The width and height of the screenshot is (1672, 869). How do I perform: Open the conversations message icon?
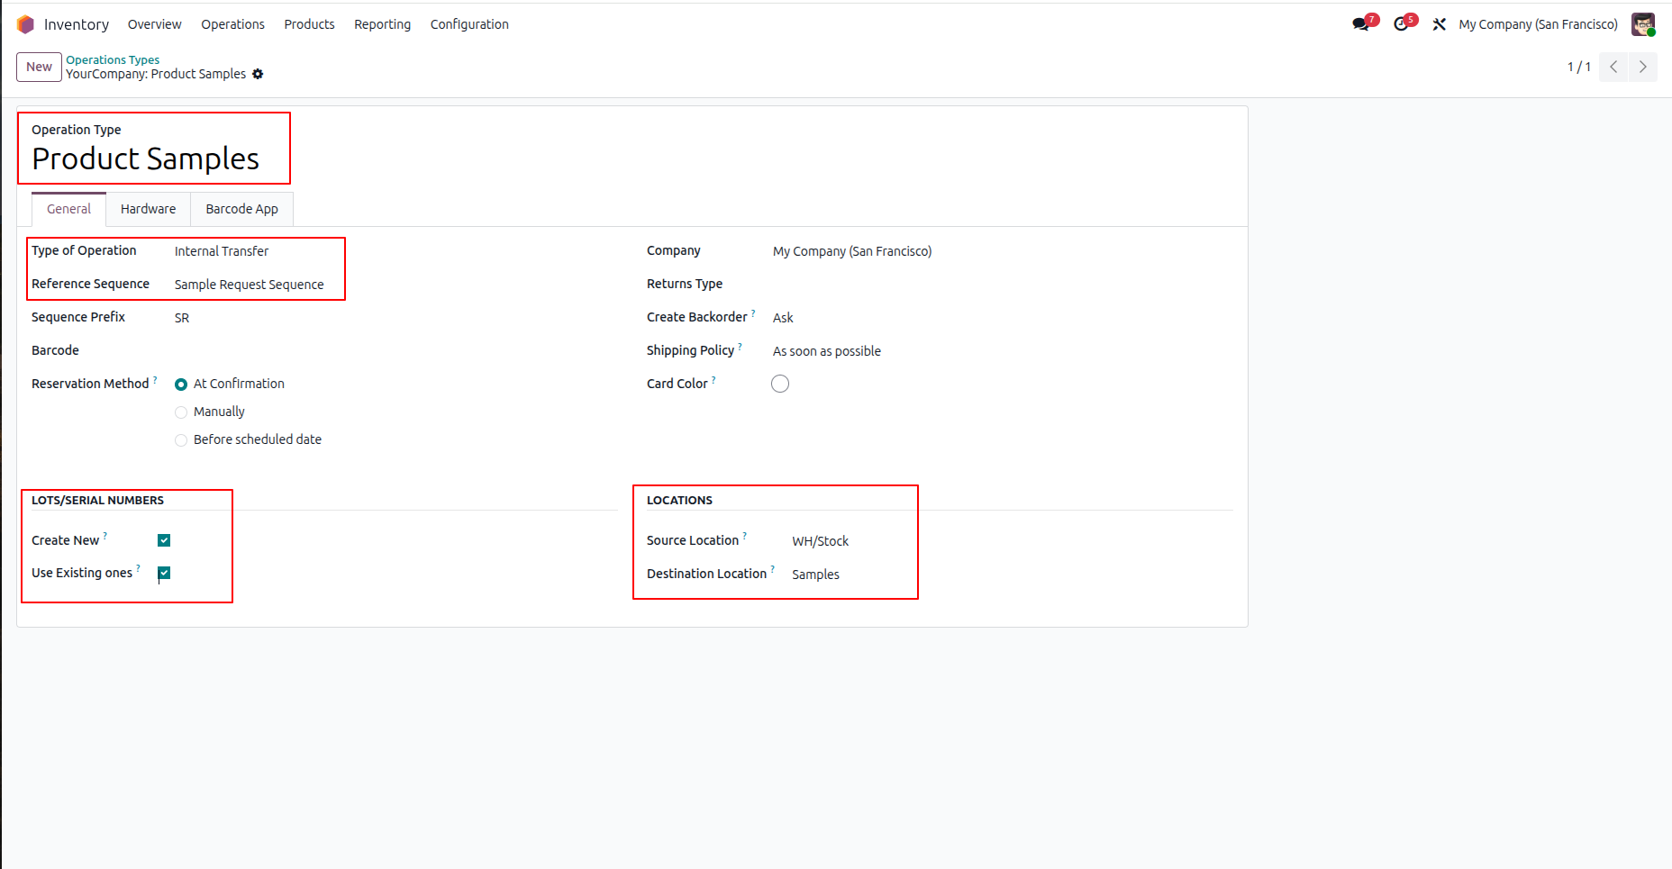click(x=1361, y=24)
